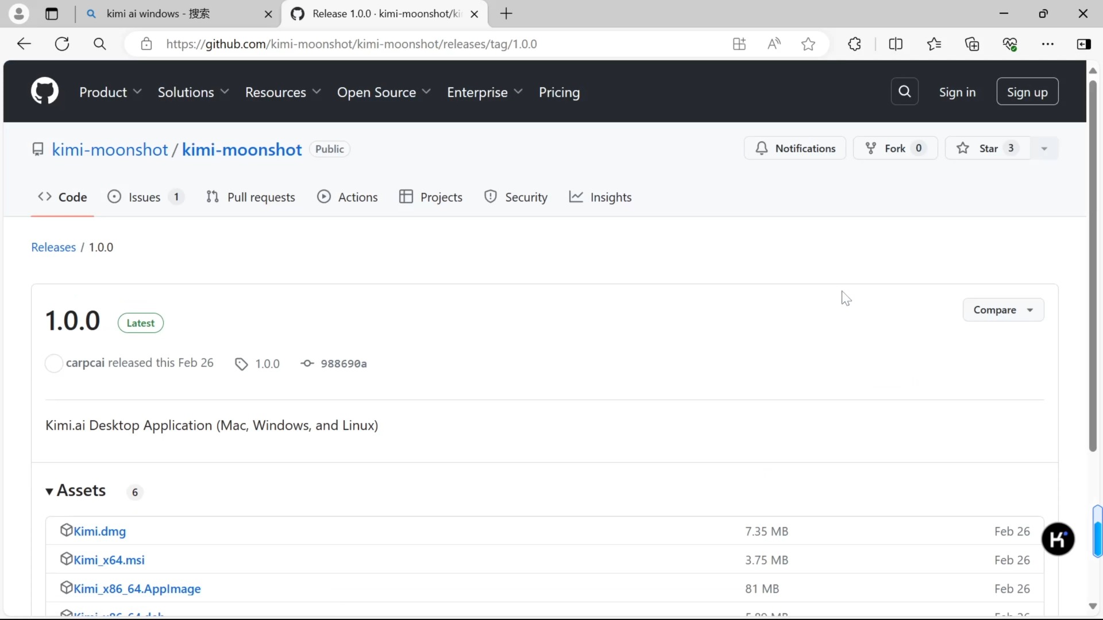Click scrollbar down arrow
Screen dimensions: 1103x620
coord(1093,606)
